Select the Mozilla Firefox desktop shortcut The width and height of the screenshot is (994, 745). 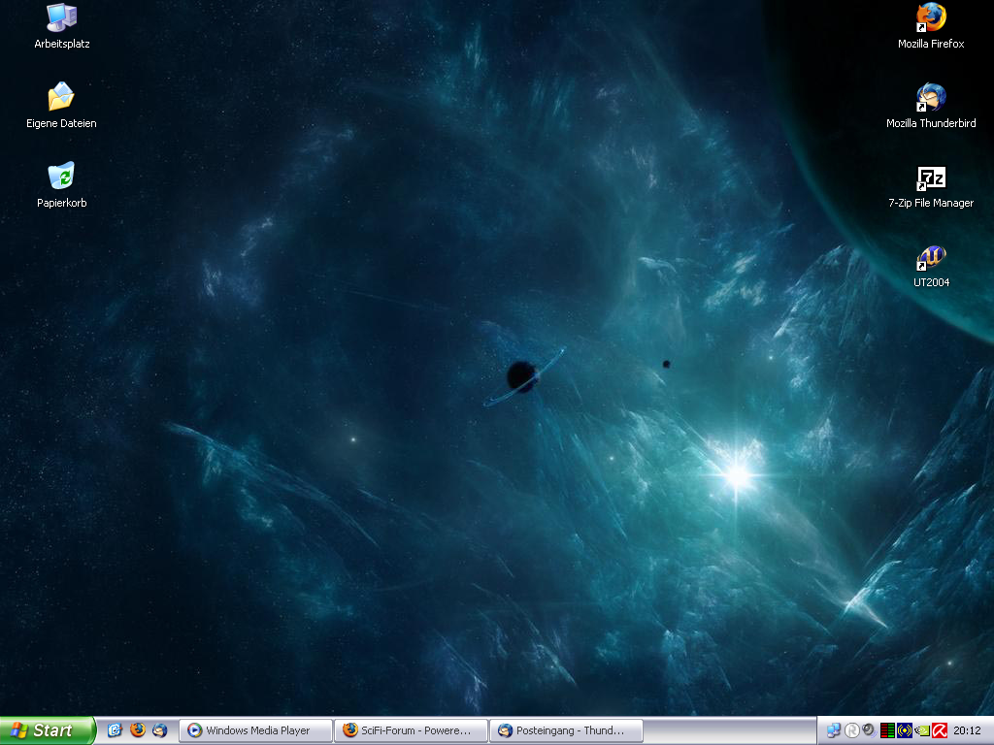pyautogui.click(x=930, y=18)
